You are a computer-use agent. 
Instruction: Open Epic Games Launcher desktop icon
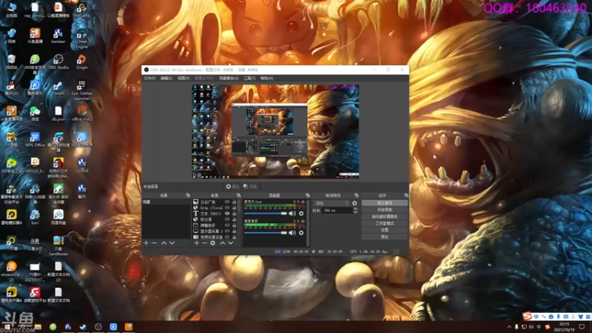coord(81,90)
